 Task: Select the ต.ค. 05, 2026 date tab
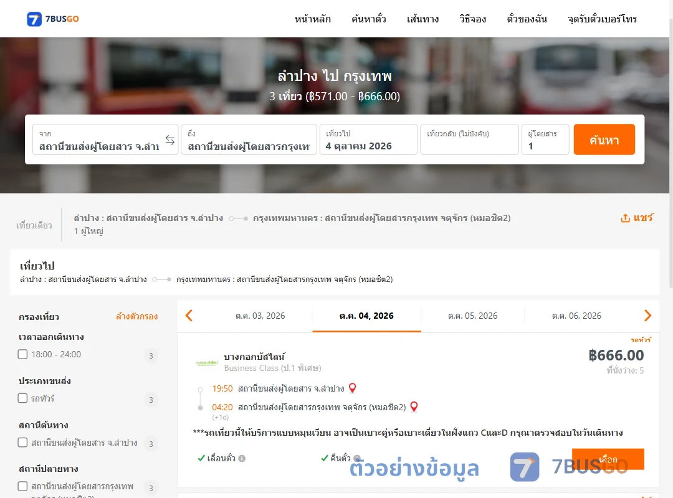tap(472, 316)
